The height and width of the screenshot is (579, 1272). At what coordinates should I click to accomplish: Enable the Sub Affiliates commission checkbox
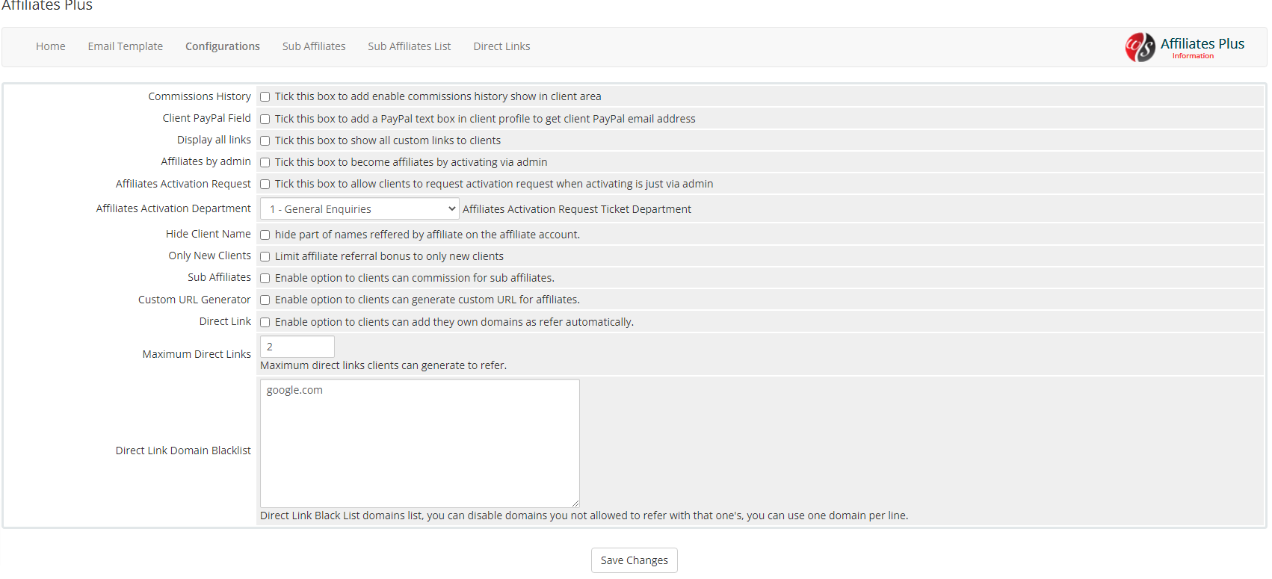click(x=265, y=278)
